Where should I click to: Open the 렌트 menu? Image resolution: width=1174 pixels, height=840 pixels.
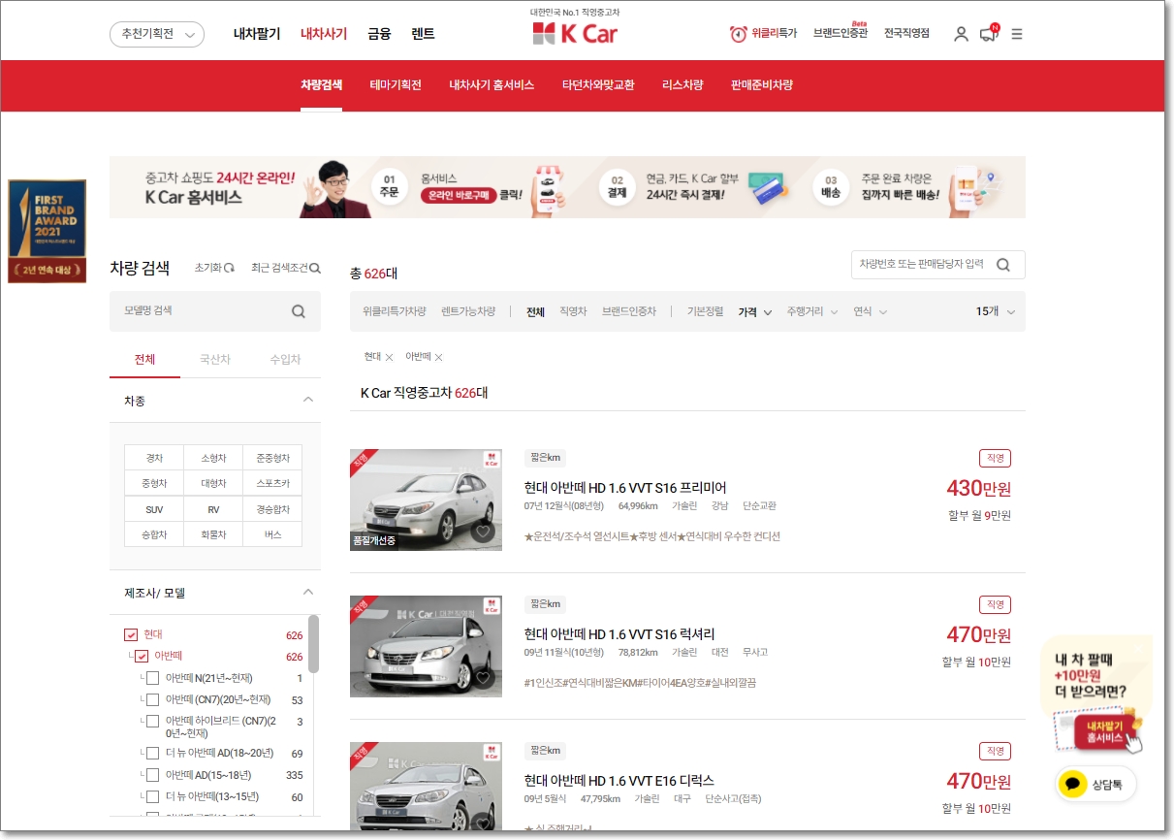pos(423,34)
